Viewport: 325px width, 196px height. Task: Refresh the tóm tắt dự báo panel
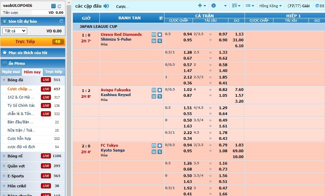(61, 21)
